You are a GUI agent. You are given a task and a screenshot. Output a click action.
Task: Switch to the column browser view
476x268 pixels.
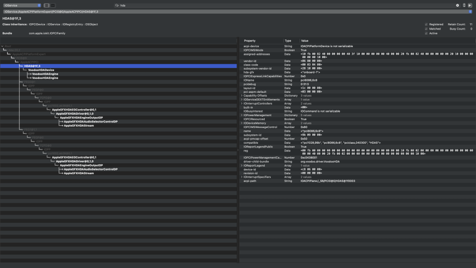(x=53, y=5)
